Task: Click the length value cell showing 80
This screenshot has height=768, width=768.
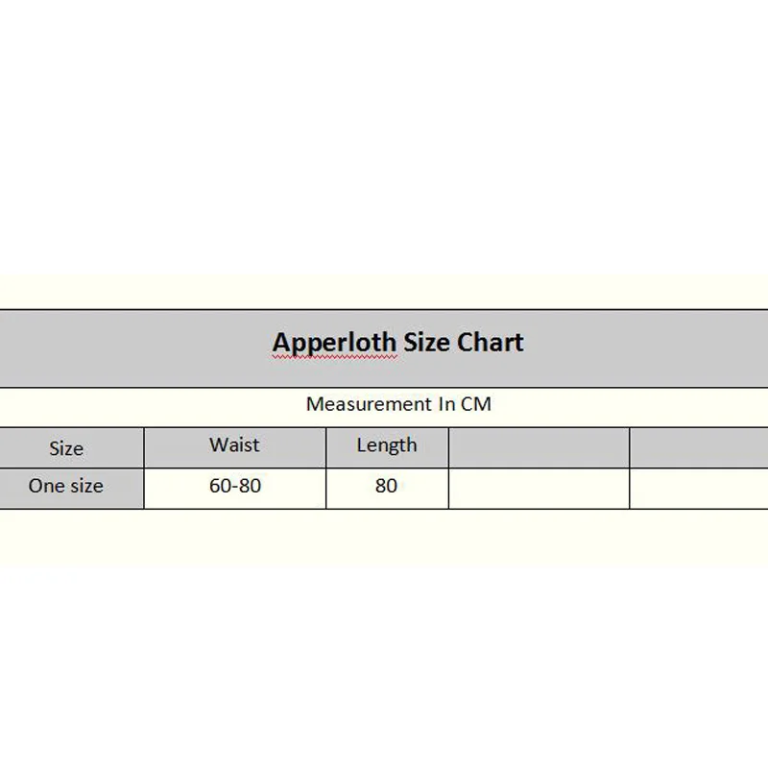Action: point(387,487)
